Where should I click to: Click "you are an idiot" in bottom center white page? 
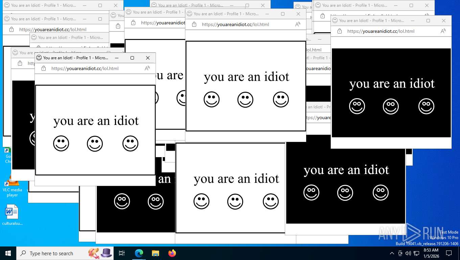(x=236, y=179)
